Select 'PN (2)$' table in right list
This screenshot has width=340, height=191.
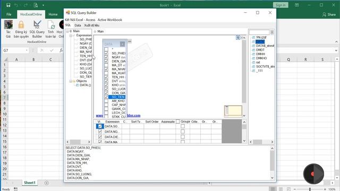tap(261, 38)
